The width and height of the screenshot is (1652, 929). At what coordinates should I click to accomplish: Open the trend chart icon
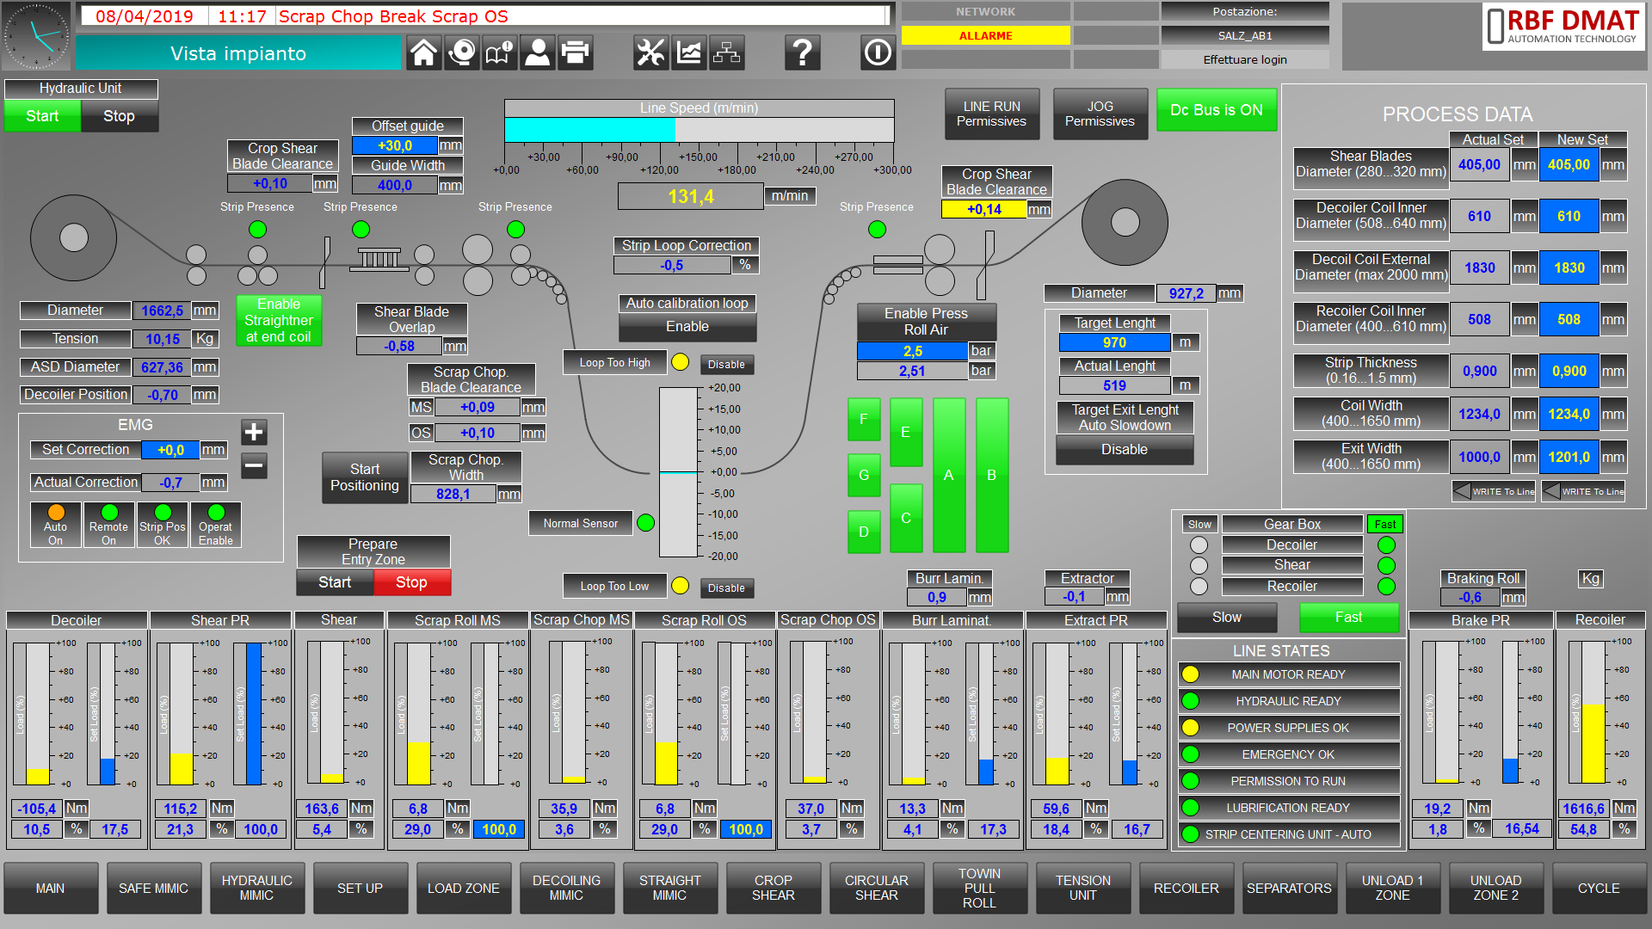(x=688, y=53)
